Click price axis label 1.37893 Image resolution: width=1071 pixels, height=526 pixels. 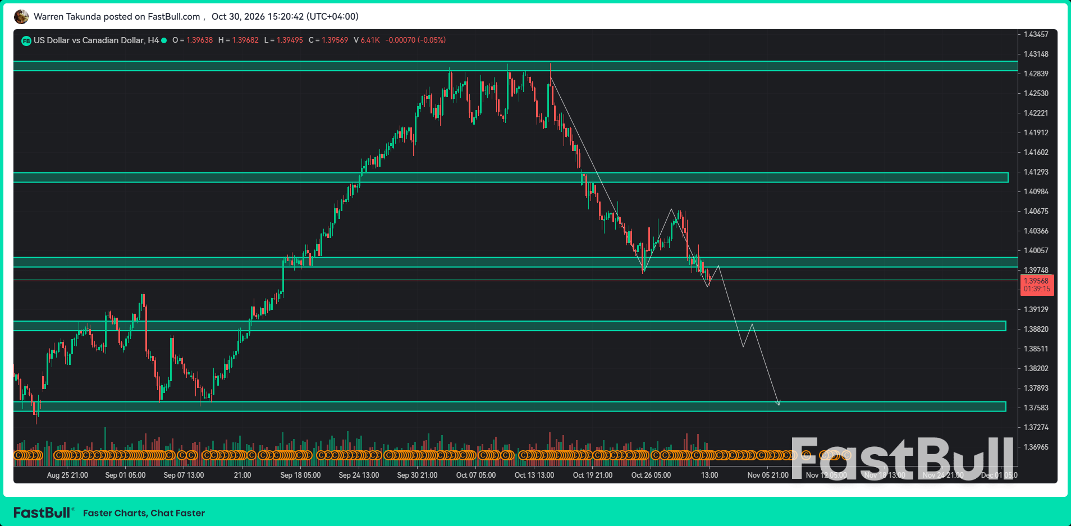tap(1036, 388)
